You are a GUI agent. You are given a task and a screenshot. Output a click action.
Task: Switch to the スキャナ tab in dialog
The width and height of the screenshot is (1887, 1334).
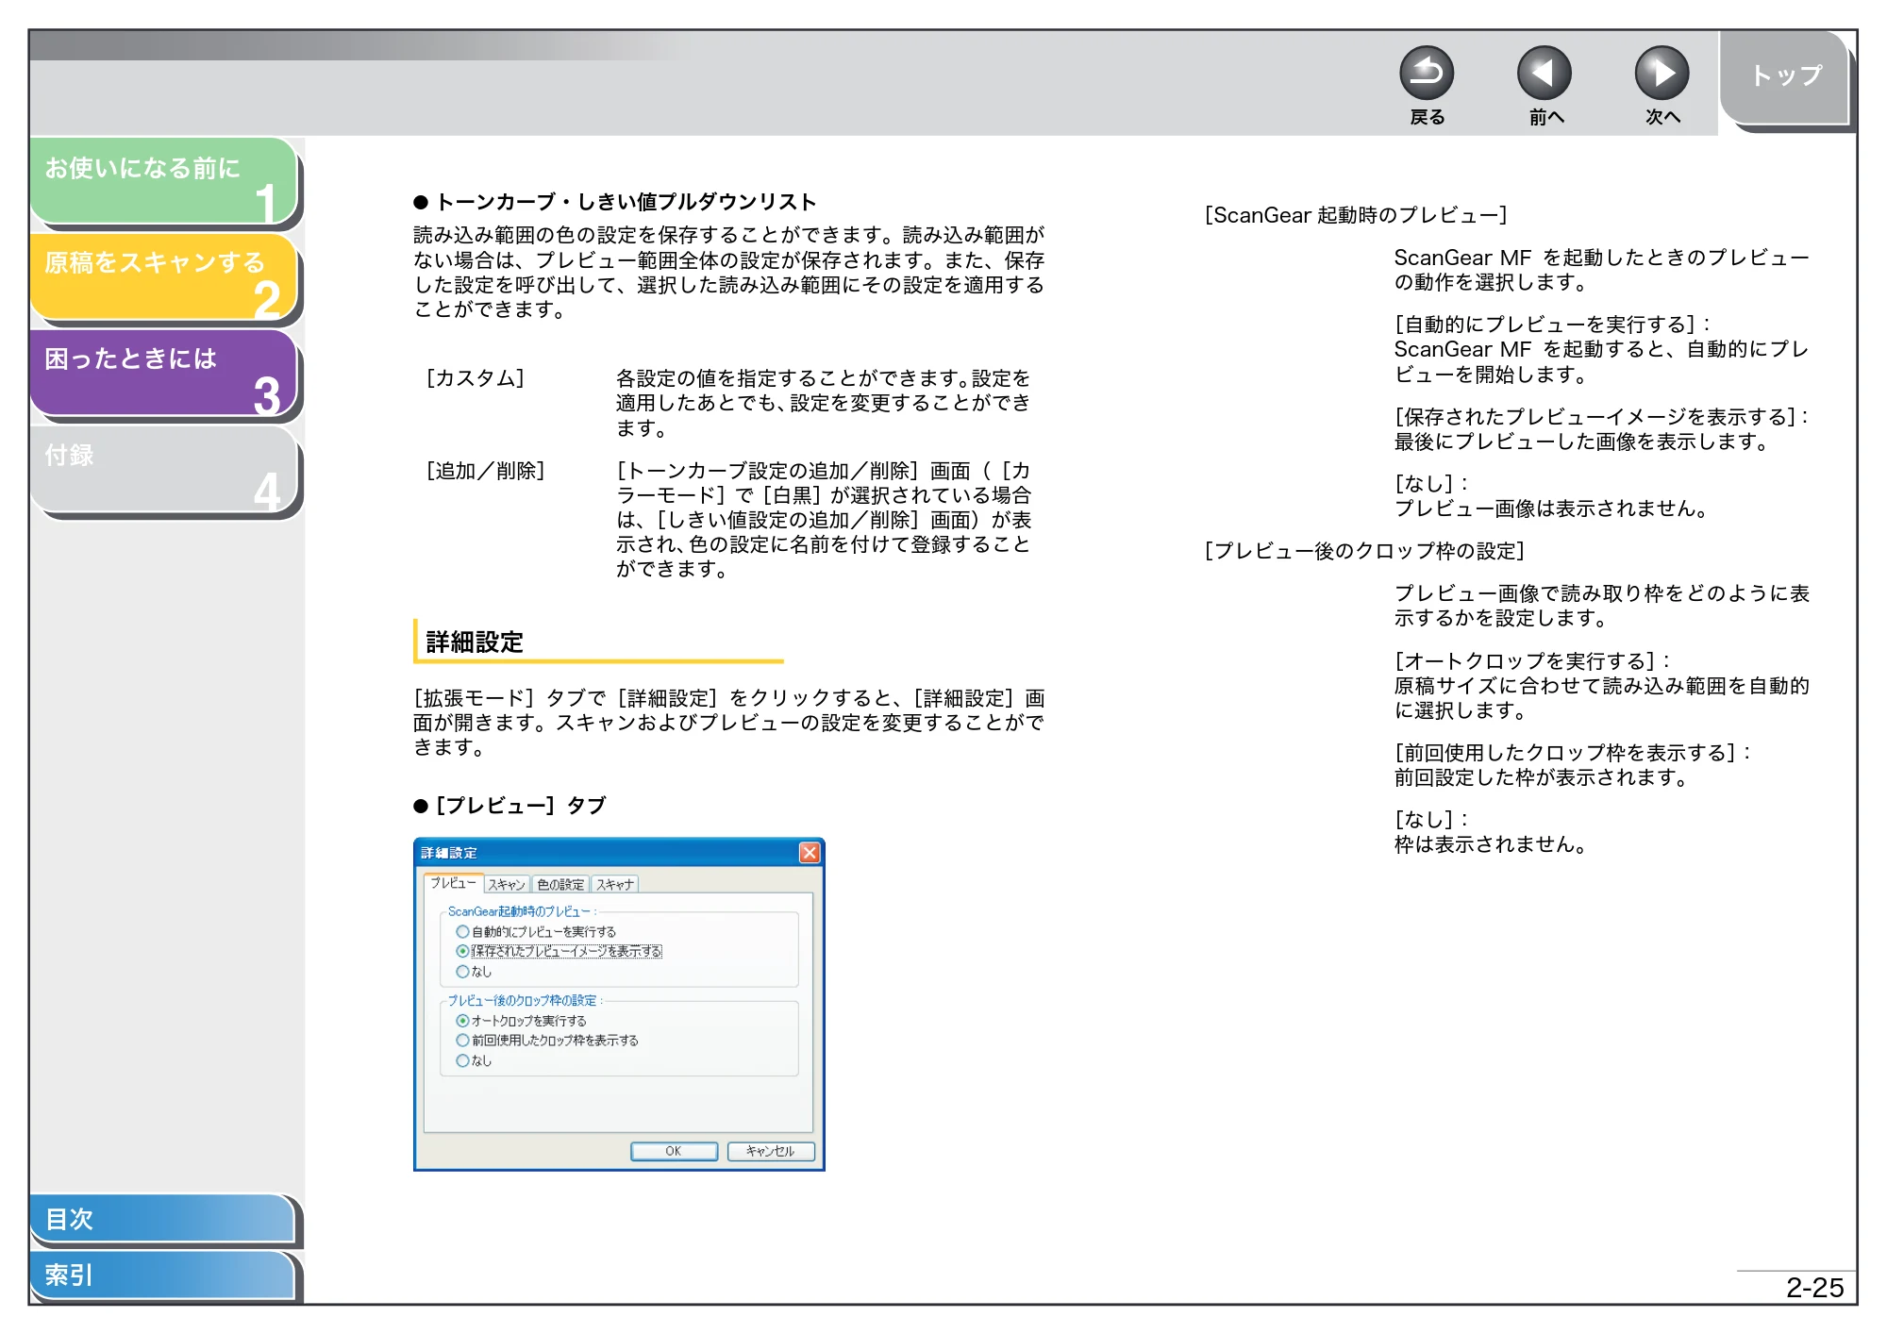pos(615,885)
